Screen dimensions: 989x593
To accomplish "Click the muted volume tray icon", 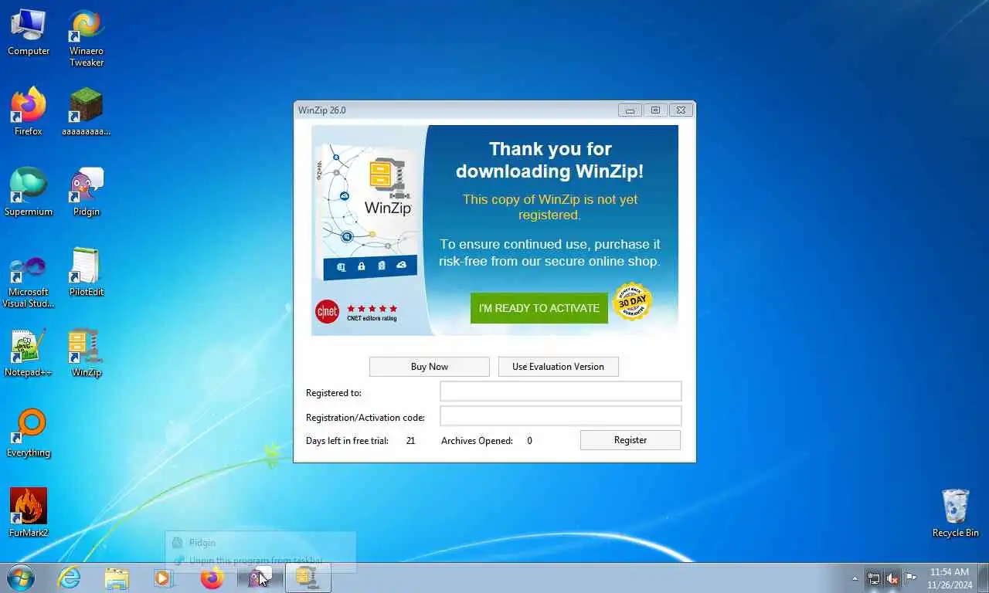I will [892, 578].
